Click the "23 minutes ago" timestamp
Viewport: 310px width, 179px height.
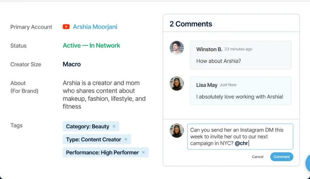tap(238, 49)
